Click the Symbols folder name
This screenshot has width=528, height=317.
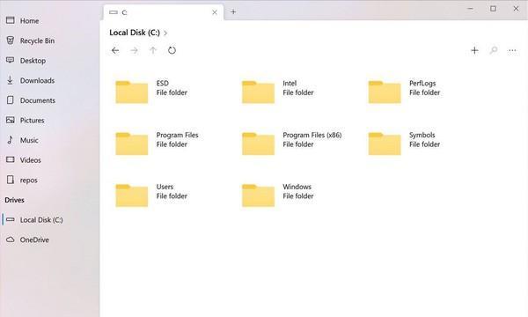tap(422, 135)
